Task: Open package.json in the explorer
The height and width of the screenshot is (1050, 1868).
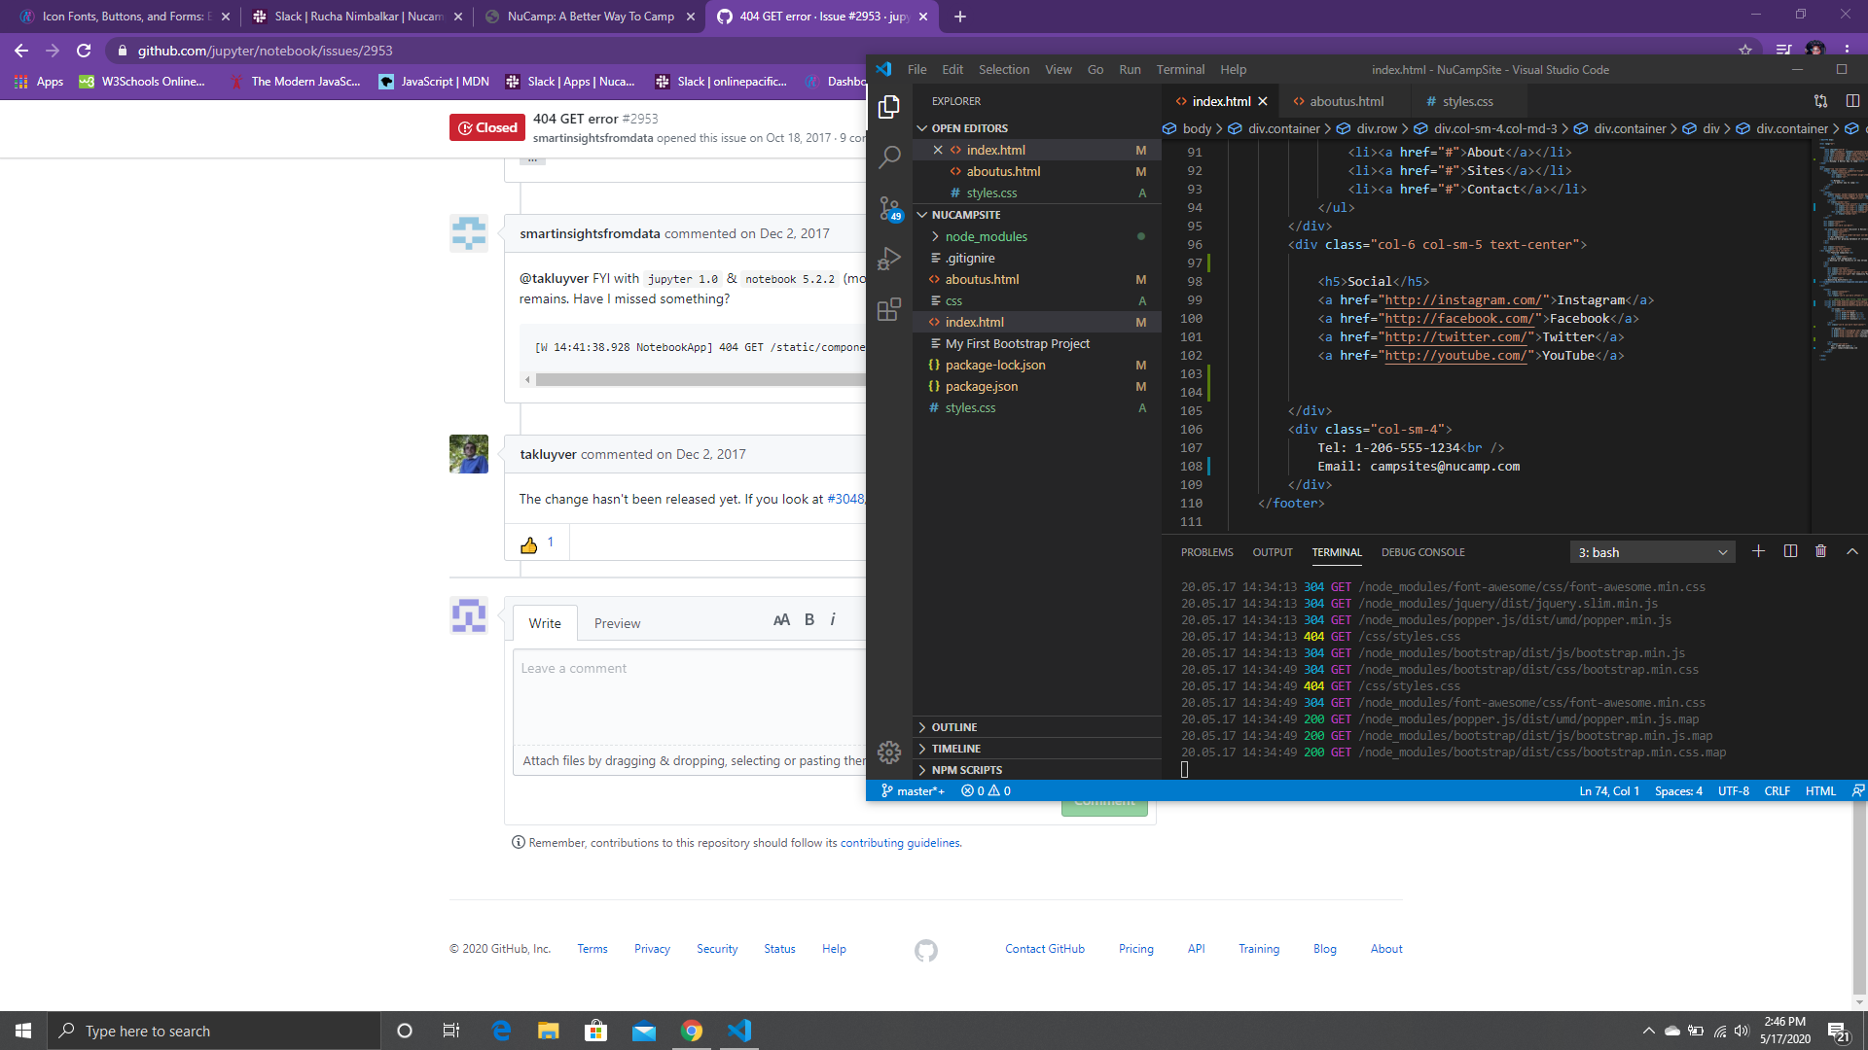Action: (x=1037, y=386)
